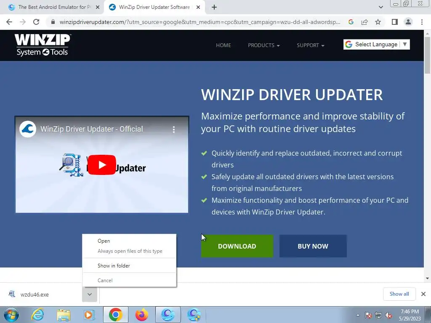This screenshot has height=323, width=431.
Task: Close the Android Emulator tab
Action: tap(98, 8)
